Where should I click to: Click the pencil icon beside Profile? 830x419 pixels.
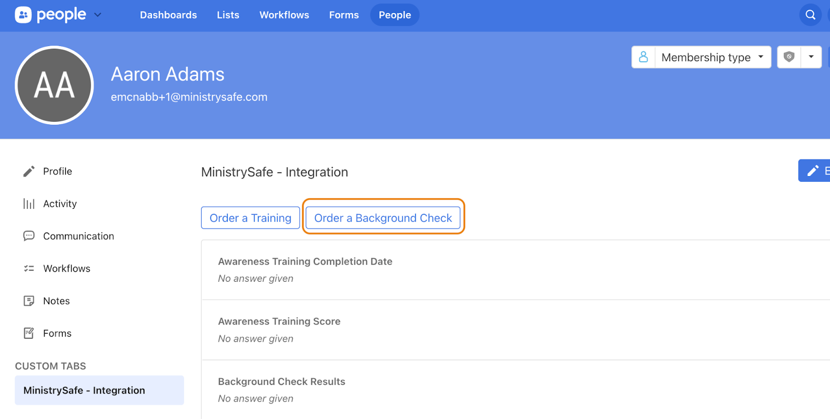[x=29, y=171]
